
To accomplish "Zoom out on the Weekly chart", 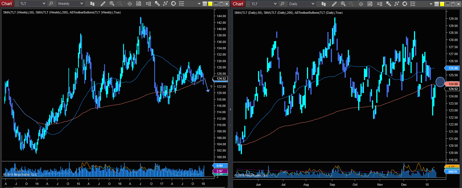I will (120, 4).
